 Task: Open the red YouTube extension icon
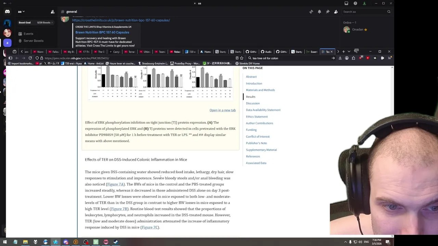click(368, 58)
